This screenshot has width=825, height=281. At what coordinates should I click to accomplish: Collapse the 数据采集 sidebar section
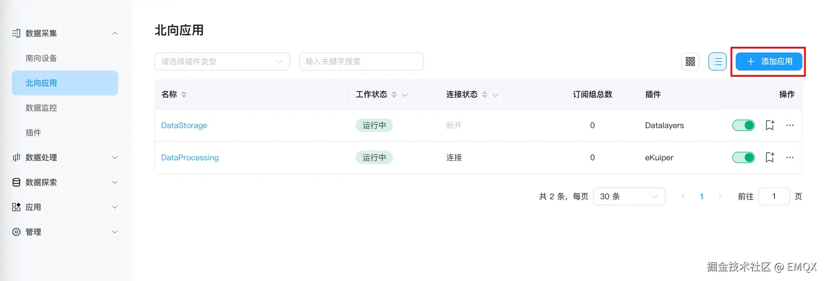[x=64, y=33]
